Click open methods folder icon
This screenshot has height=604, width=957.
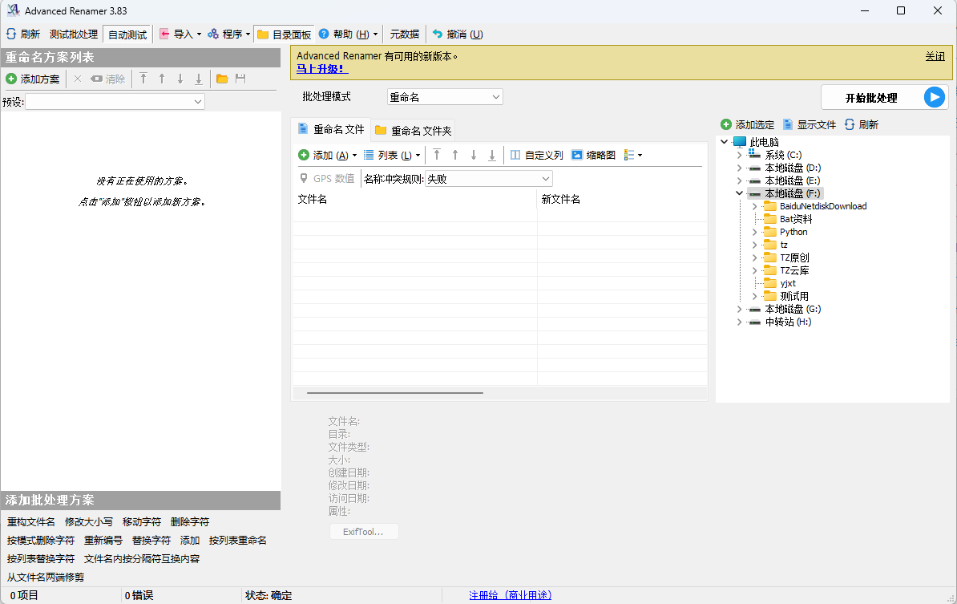tap(222, 79)
